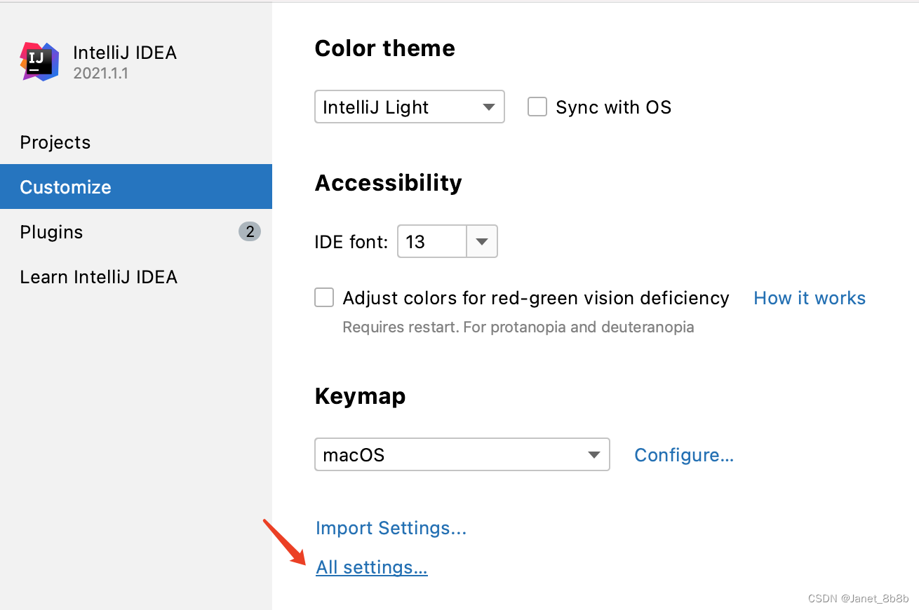Open All settings link

tap(372, 567)
